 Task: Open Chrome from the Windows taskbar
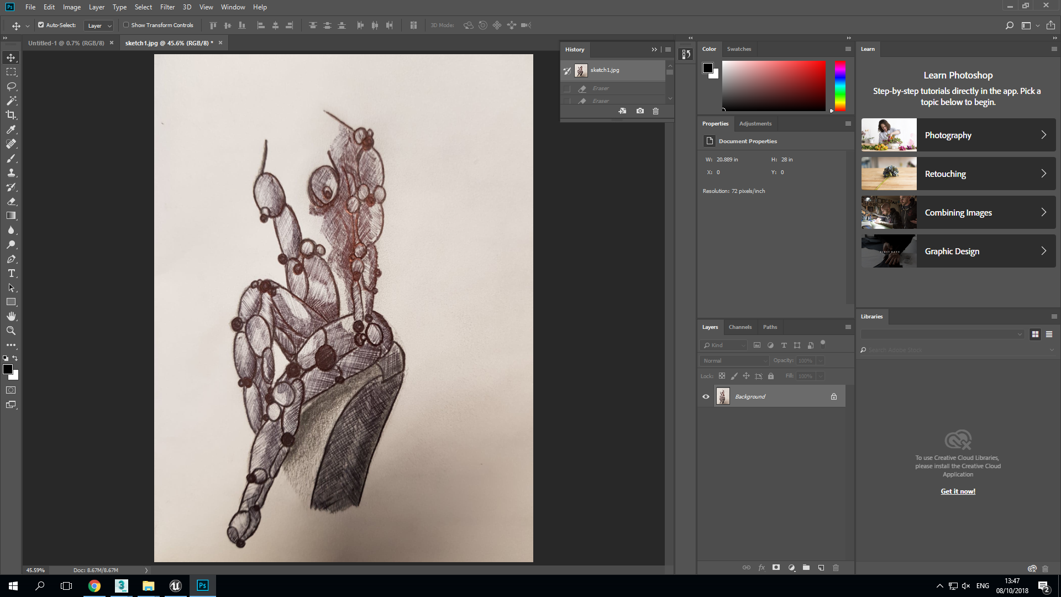pyautogui.click(x=94, y=586)
